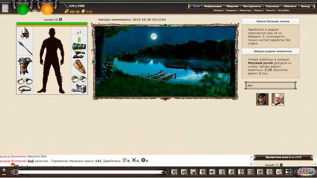This screenshot has height=178, width=317.
Task: Select the shield equipment slot
Action: [x=79, y=66]
